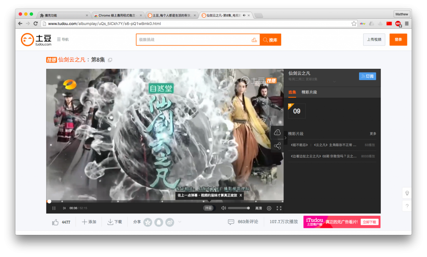Screen dimensions: 427x257
Task: Enter fullscreen mode in the player
Action: 279,208
